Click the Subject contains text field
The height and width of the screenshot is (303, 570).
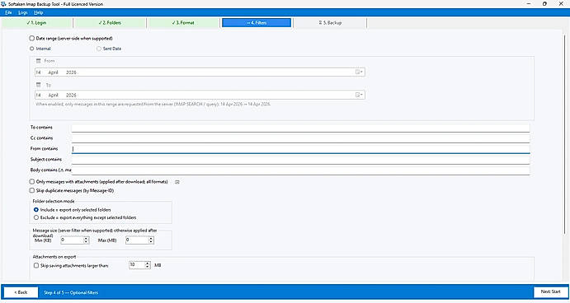click(300, 160)
